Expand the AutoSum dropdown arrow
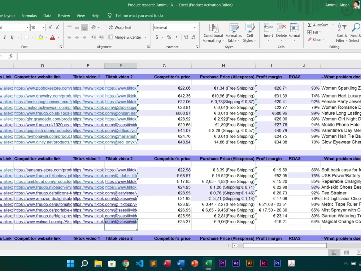Viewport: 361px width, 271px height. (333, 25)
